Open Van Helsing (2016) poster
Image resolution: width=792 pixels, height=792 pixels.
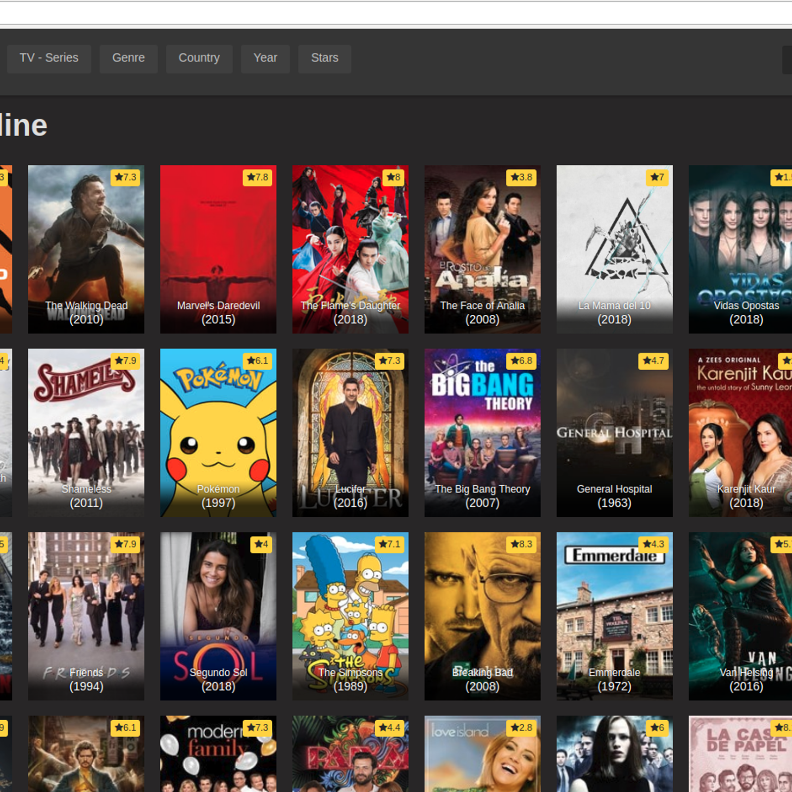pyautogui.click(x=741, y=616)
